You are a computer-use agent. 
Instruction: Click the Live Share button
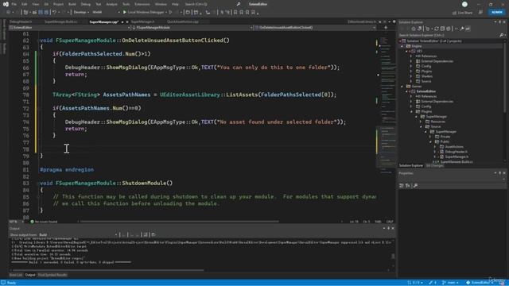click(x=463, y=13)
